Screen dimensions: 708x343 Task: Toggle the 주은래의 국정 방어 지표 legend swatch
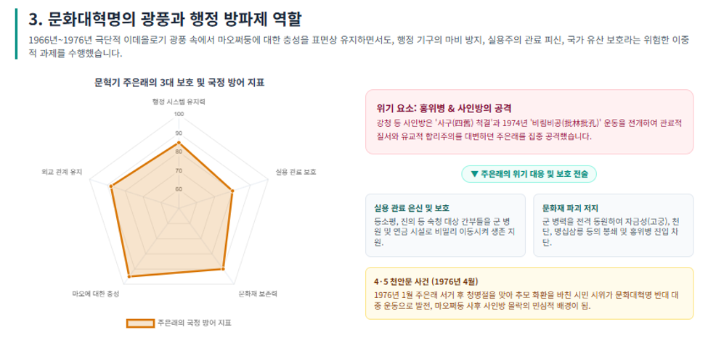[140, 323]
